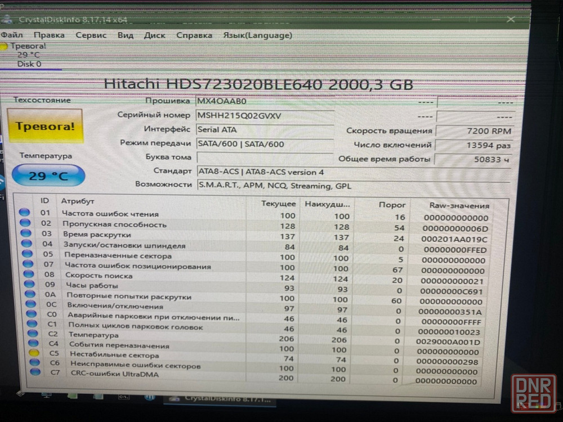The width and height of the screenshot is (563, 422).
Task: Select Disk 0 in the top disk list
Action: coord(29,64)
